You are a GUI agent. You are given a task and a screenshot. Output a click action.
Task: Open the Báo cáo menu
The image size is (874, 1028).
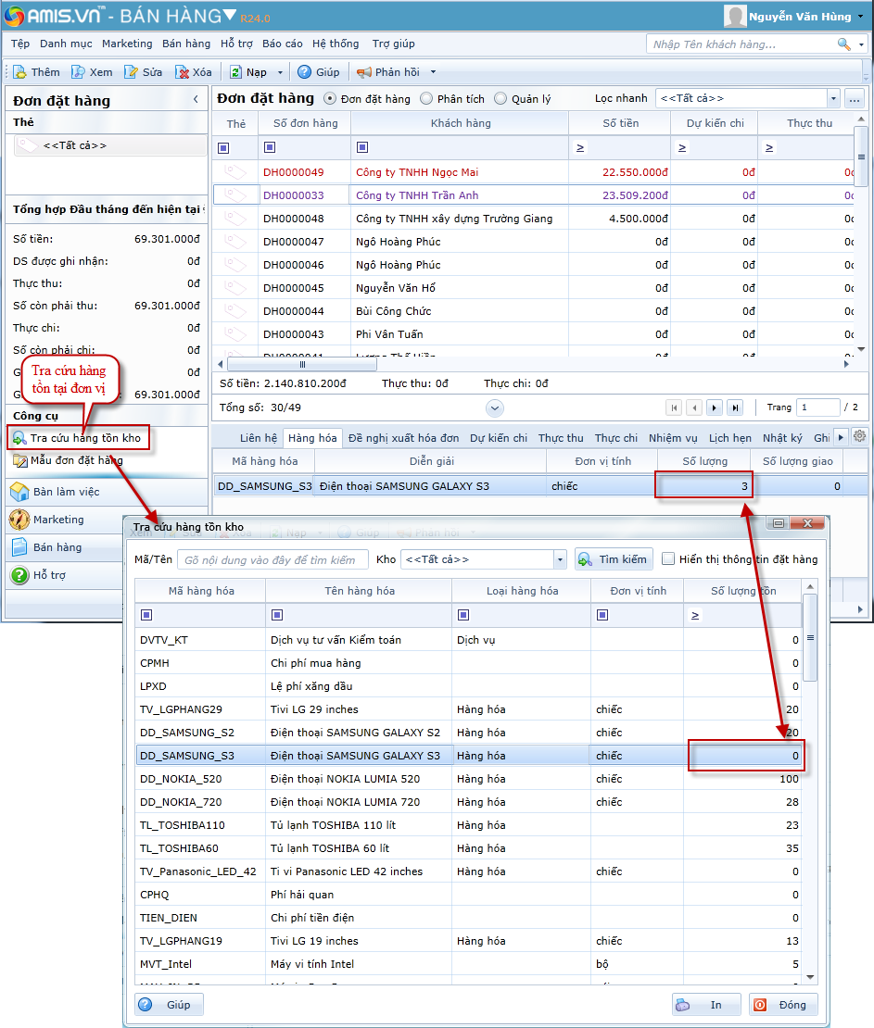pyautogui.click(x=282, y=44)
